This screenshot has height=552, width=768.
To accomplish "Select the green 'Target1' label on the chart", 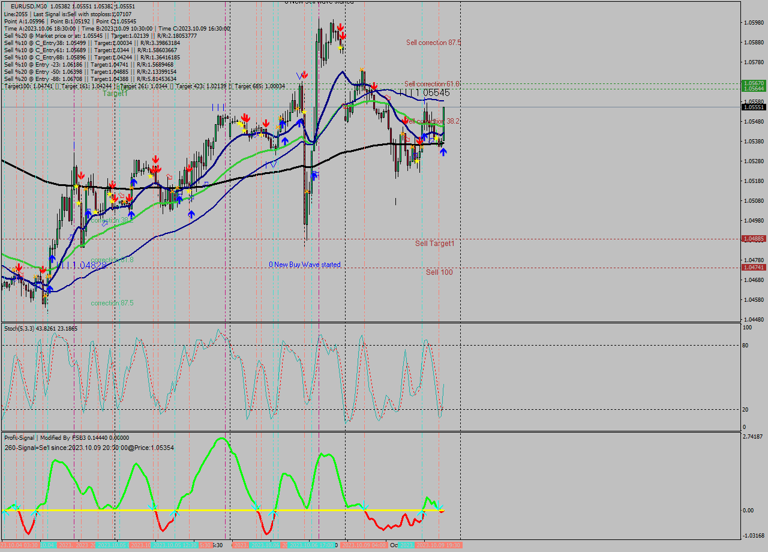I will click(114, 94).
